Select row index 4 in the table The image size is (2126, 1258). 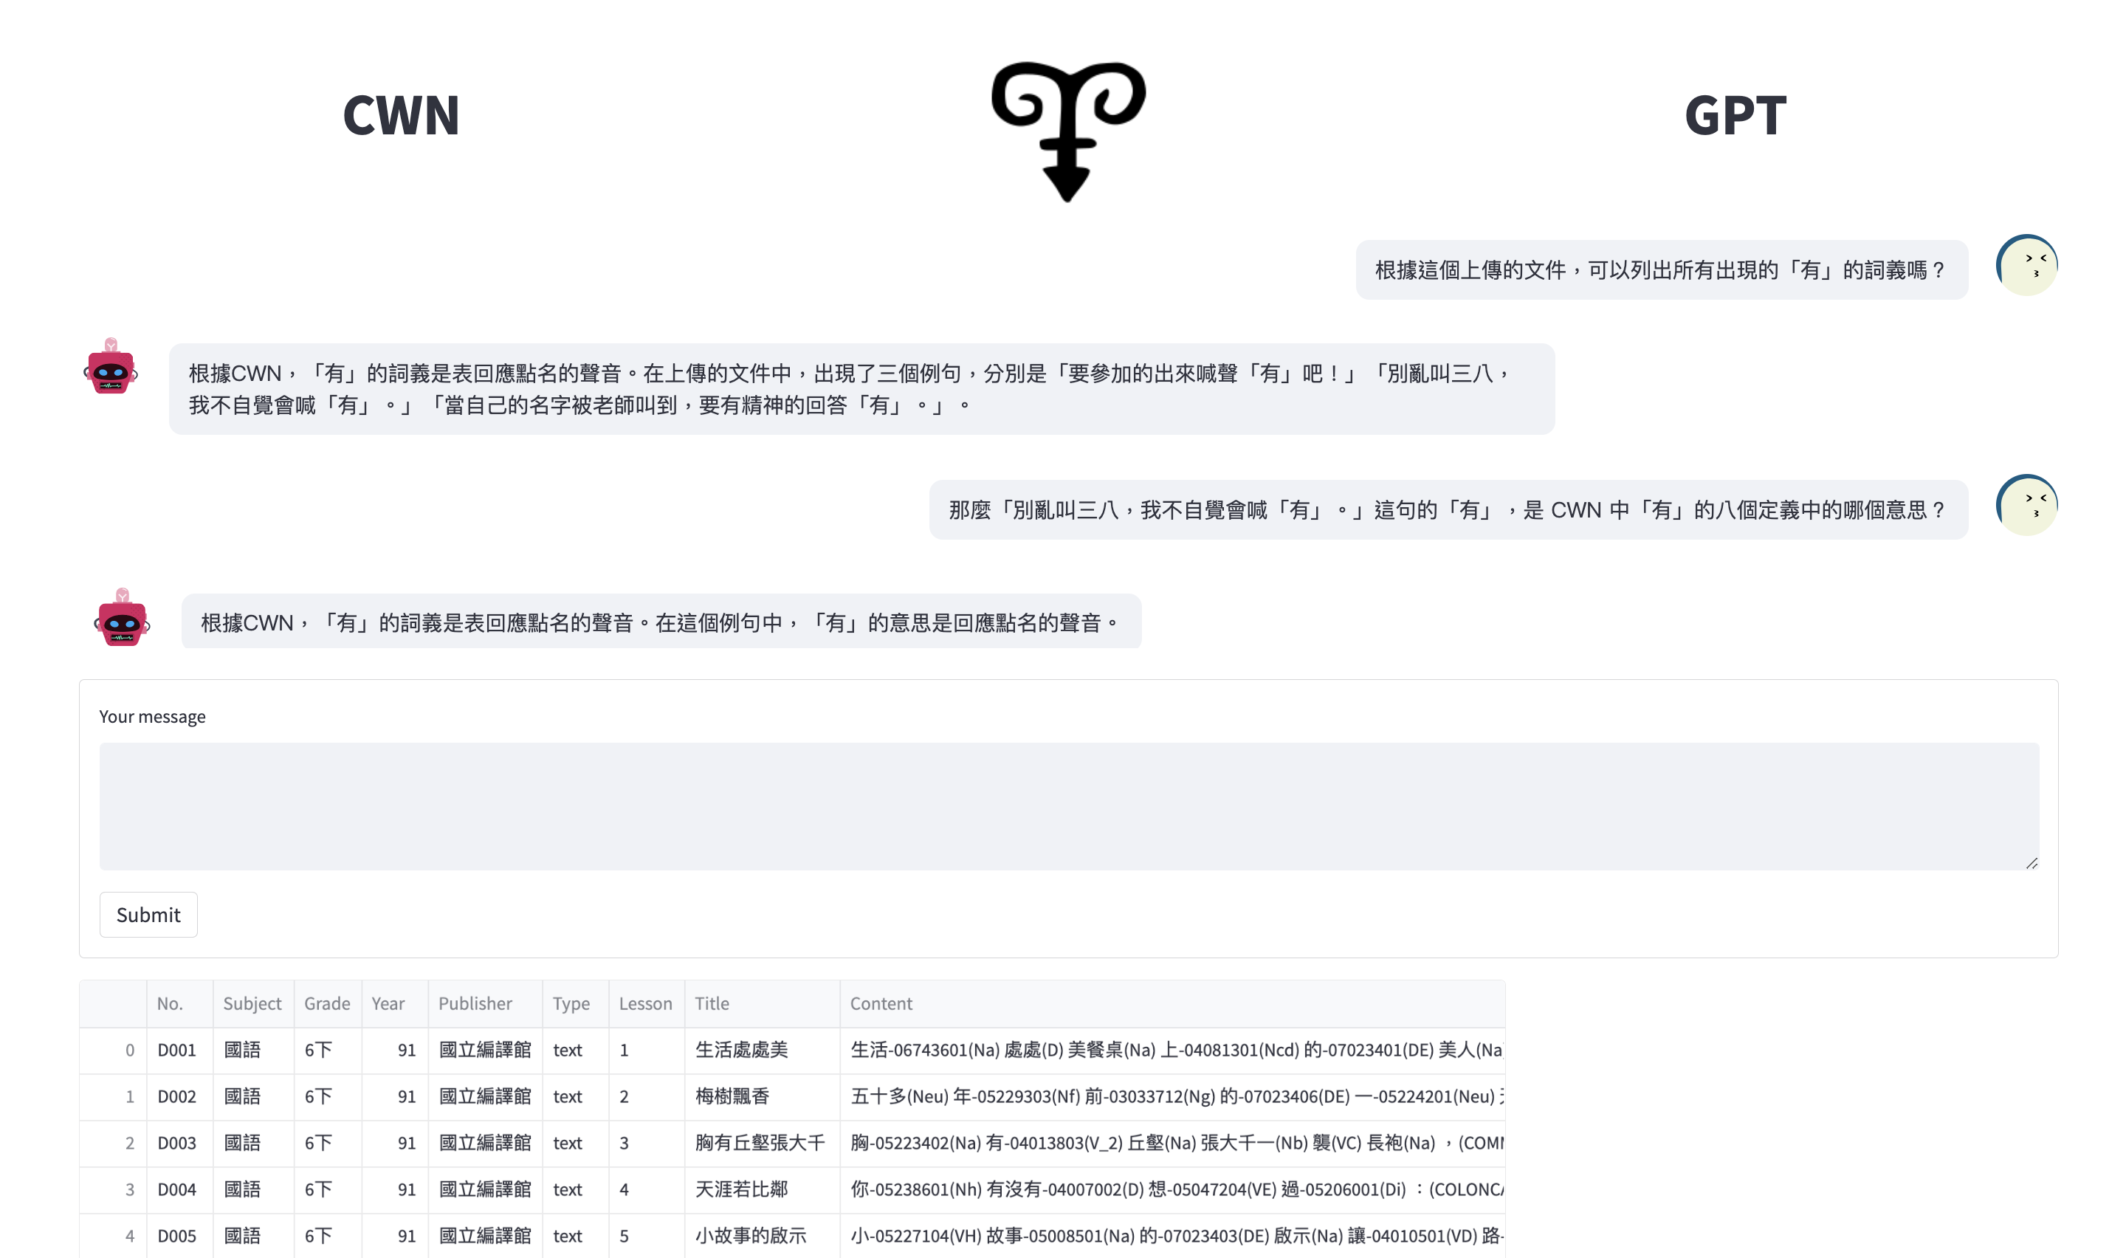coord(128,1236)
